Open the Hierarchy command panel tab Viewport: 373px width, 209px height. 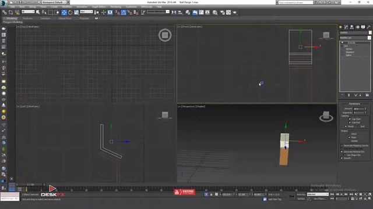pos(351,27)
